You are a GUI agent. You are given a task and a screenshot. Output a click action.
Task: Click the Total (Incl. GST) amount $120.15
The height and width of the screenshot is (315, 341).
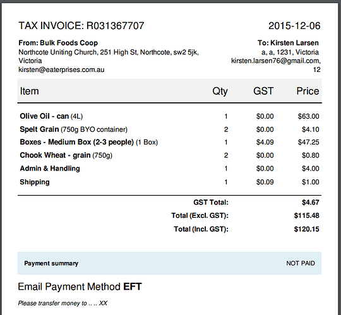point(306,229)
